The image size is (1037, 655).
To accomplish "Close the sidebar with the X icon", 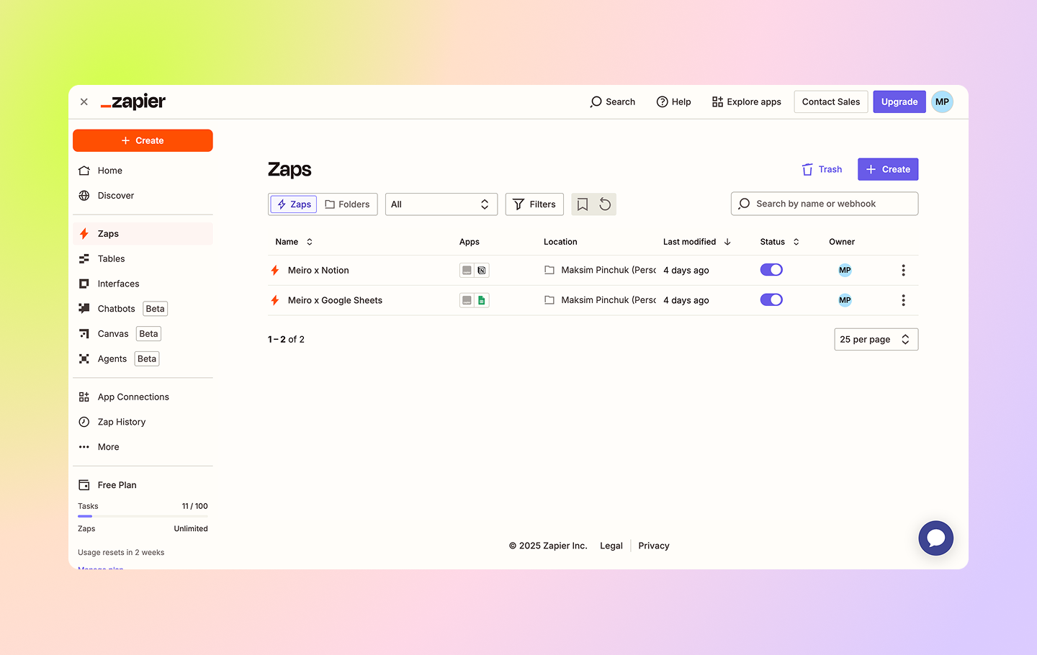I will pyautogui.click(x=84, y=102).
